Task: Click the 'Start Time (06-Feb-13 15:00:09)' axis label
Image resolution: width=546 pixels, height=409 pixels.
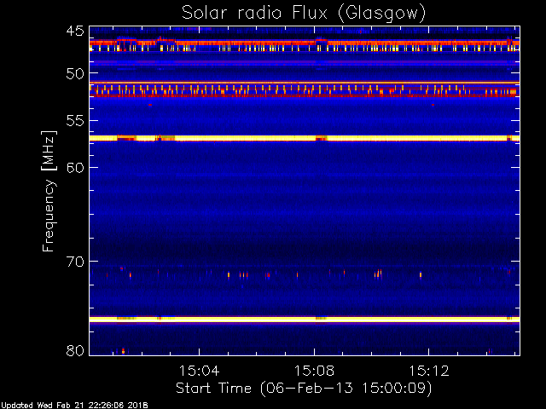Action: click(304, 389)
